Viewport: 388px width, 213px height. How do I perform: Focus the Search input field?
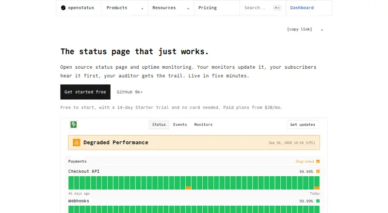point(263,8)
